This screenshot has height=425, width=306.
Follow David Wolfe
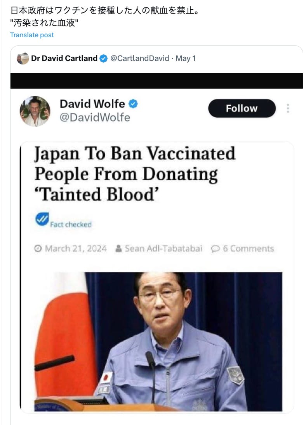pos(242,108)
